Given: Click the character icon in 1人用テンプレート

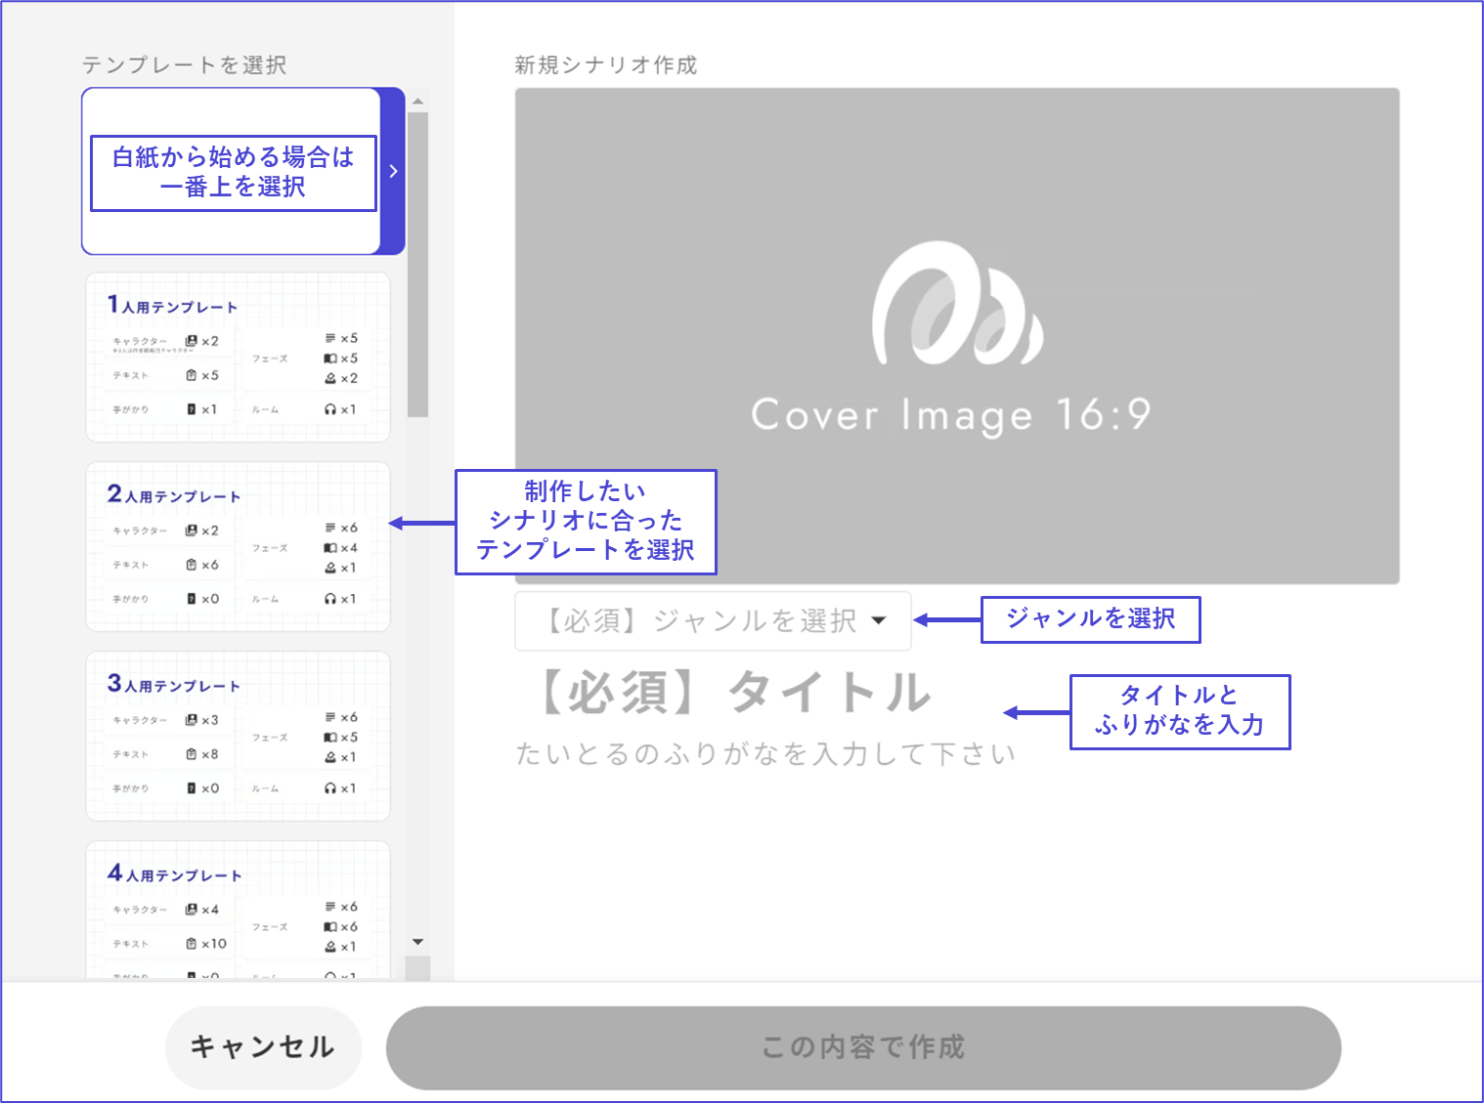Looking at the screenshot, I should pyautogui.click(x=191, y=341).
